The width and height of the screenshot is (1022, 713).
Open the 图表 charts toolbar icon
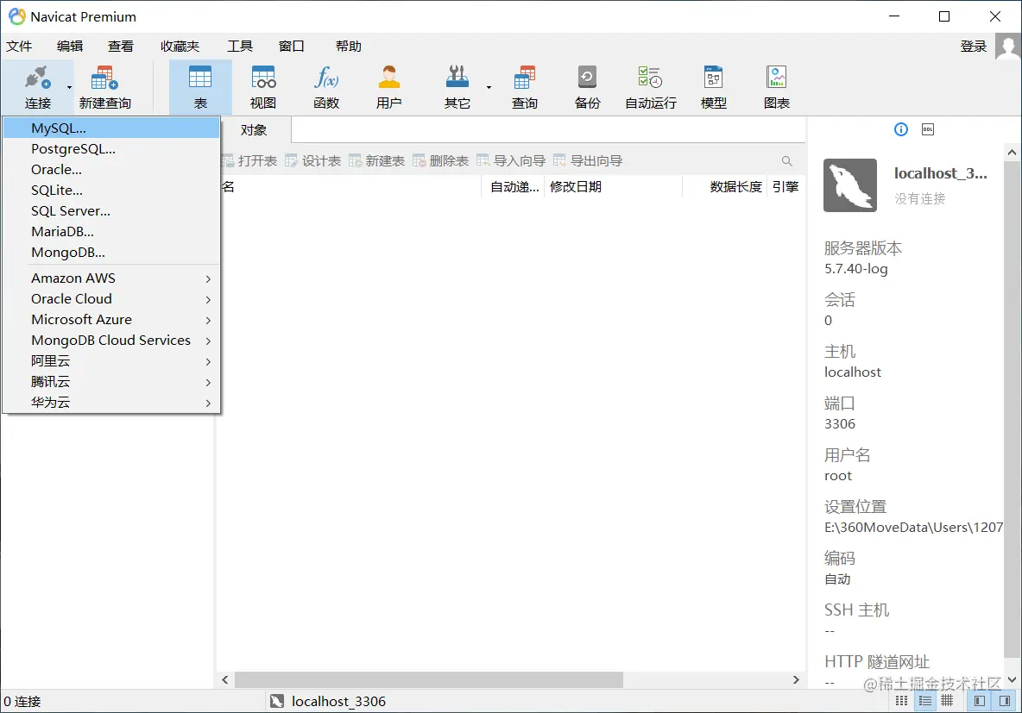(x=777, y=87)
